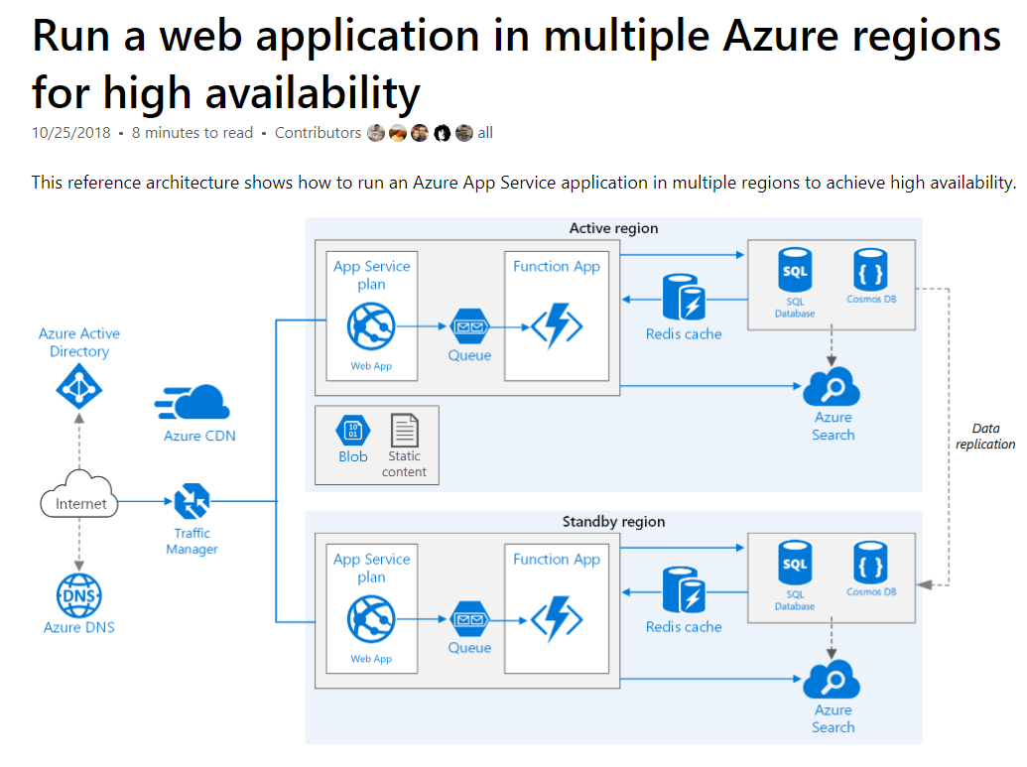Click the Azure CDN cloud icon
Screen dimensions: 1027x767
(193, 402)
